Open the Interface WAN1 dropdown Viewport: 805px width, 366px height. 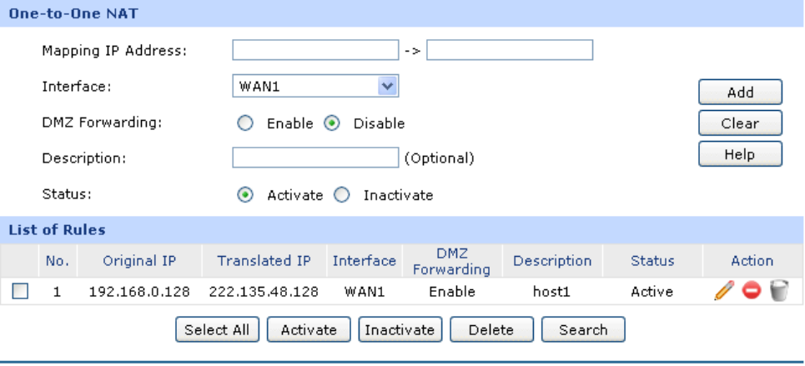tap(315, 85)
